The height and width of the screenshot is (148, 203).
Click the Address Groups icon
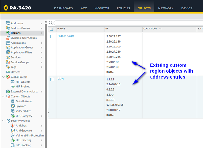[x=8, y=28]
